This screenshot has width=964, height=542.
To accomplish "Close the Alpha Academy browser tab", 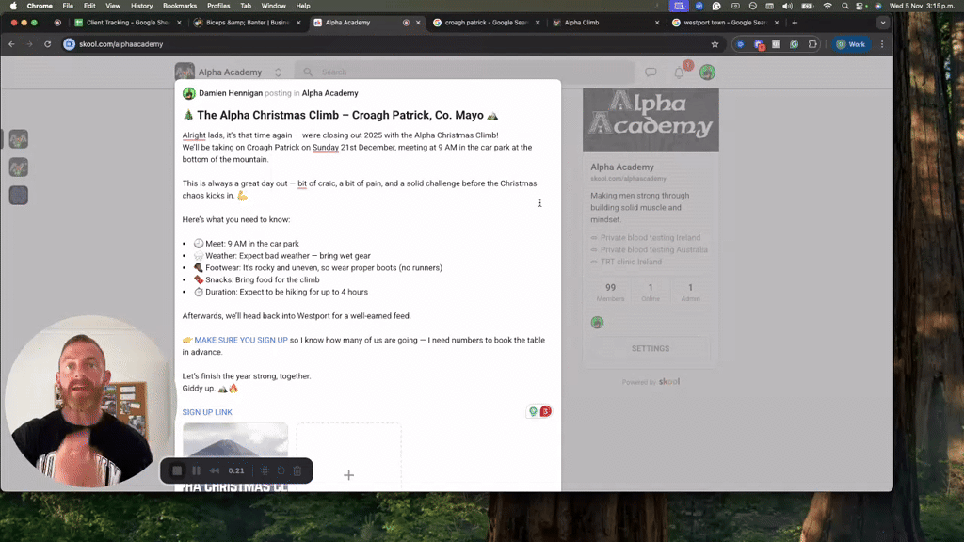I will coord(418,23).
